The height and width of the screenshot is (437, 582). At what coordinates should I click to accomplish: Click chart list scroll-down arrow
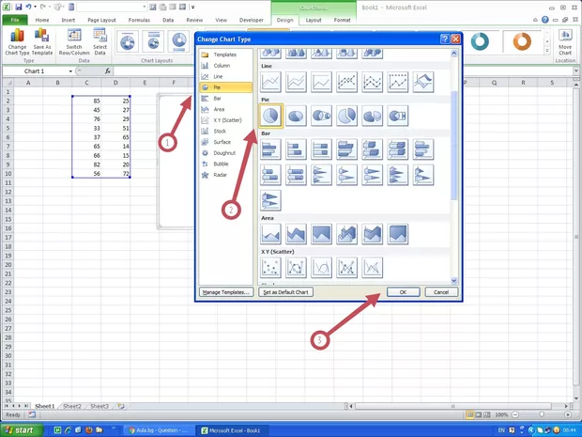[454, 281]
